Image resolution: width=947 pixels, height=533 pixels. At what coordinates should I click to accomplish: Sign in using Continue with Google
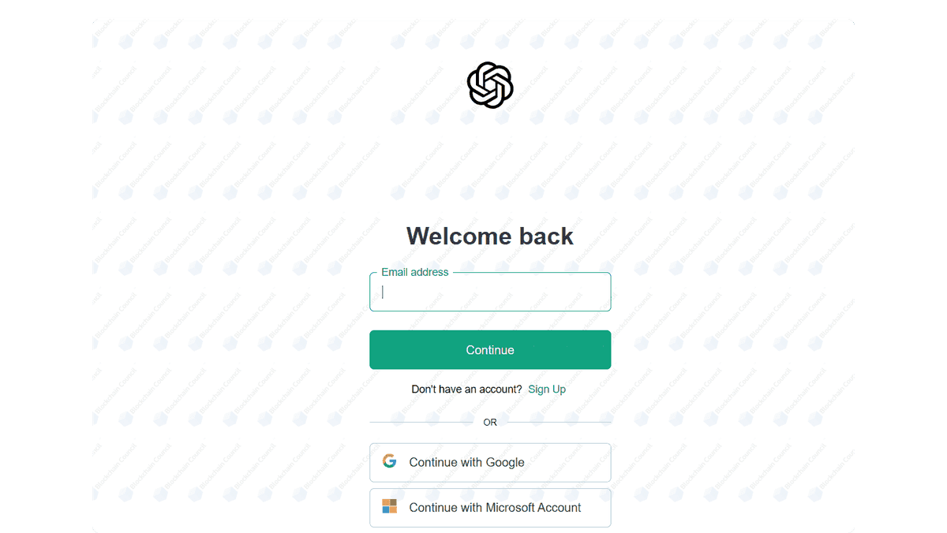pyautogui.click(x=490, y=463)
